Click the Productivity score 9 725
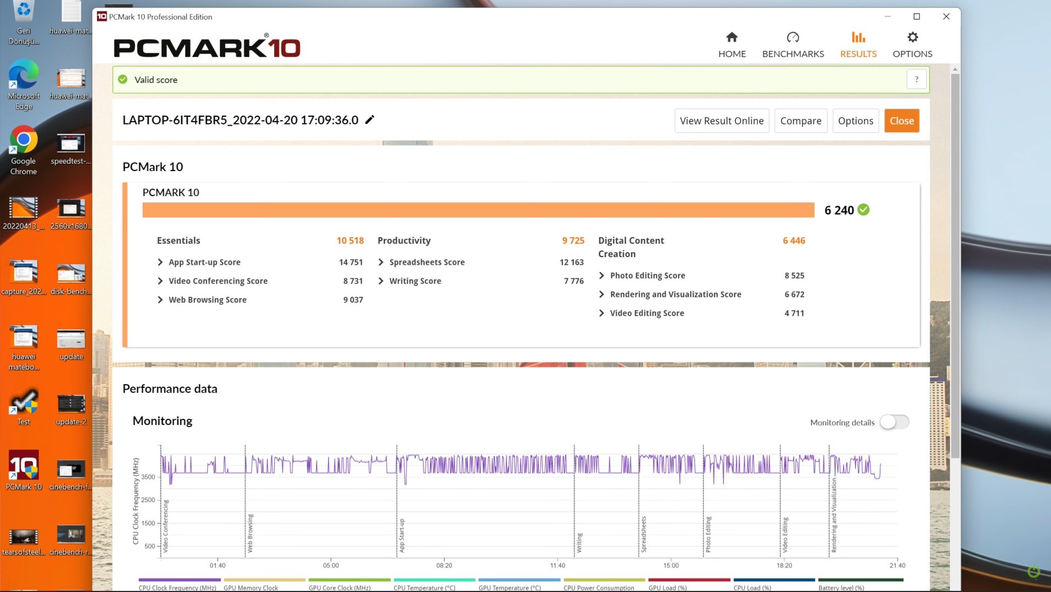The height and width of the screenshot is (592, 1051). [573, 241]
